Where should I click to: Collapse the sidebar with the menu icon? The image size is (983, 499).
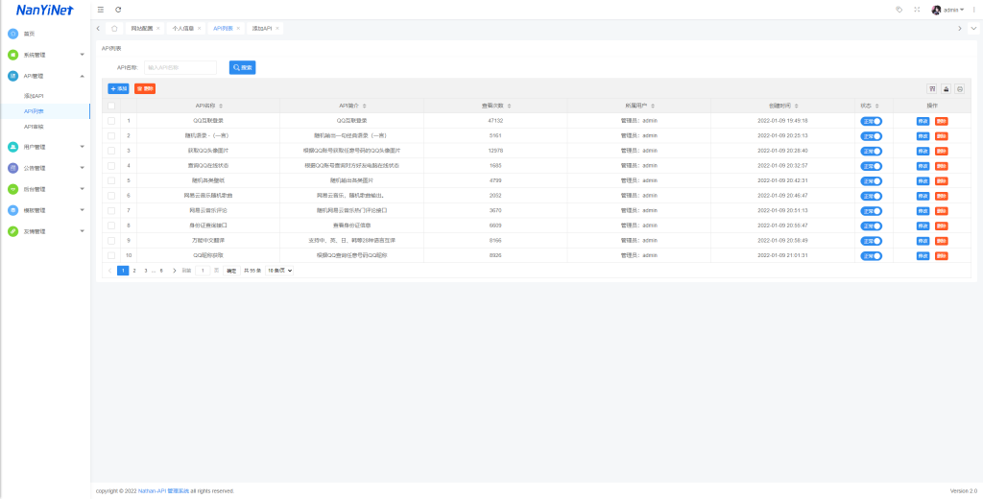(x=101, y=10)
